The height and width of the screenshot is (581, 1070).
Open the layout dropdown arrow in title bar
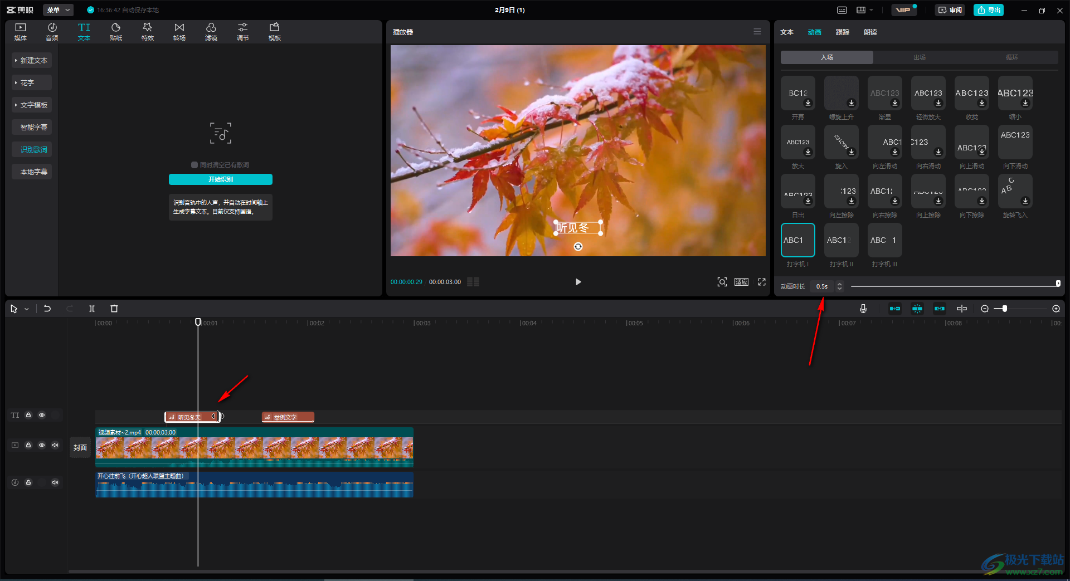pyautogui.click(x=871, y=10)
